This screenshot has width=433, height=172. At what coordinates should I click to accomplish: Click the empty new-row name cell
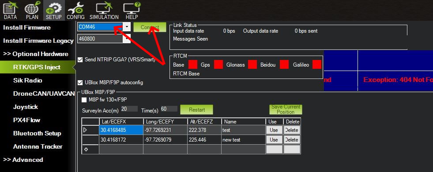(243, 150)
